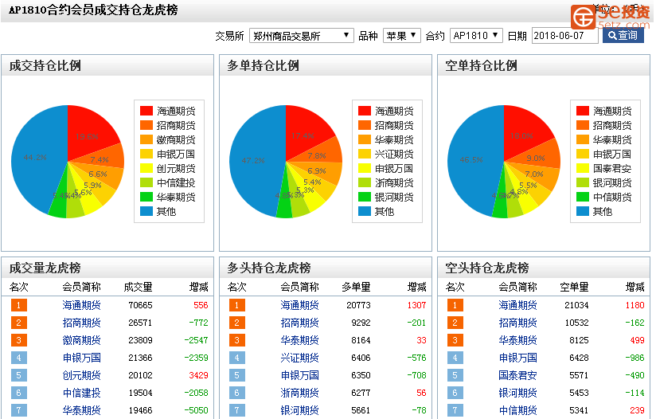Viewport: 656px width, 419px height.
Task: Click green 银河期货 swatch in 多单持仓比例 legend
Action: [x=365, y=197]
